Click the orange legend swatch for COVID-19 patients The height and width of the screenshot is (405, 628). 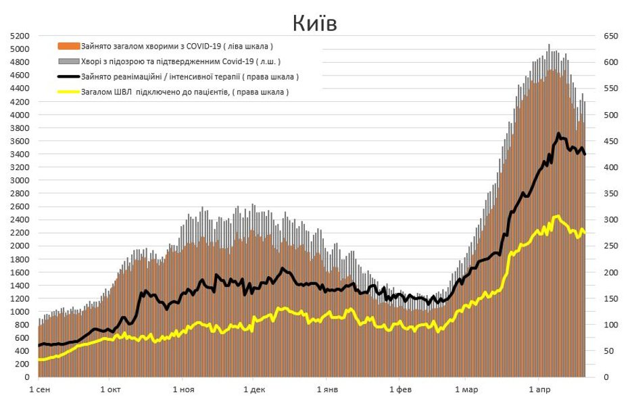click(x=69, y=46)
